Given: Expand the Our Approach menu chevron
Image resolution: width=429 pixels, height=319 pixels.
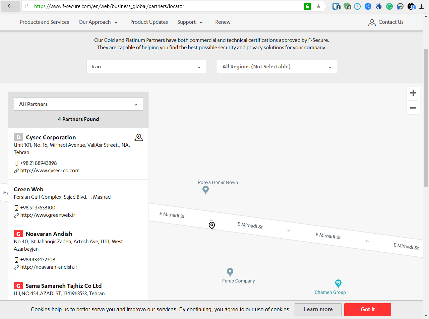Looking at the screenshot, I should 116,22.
